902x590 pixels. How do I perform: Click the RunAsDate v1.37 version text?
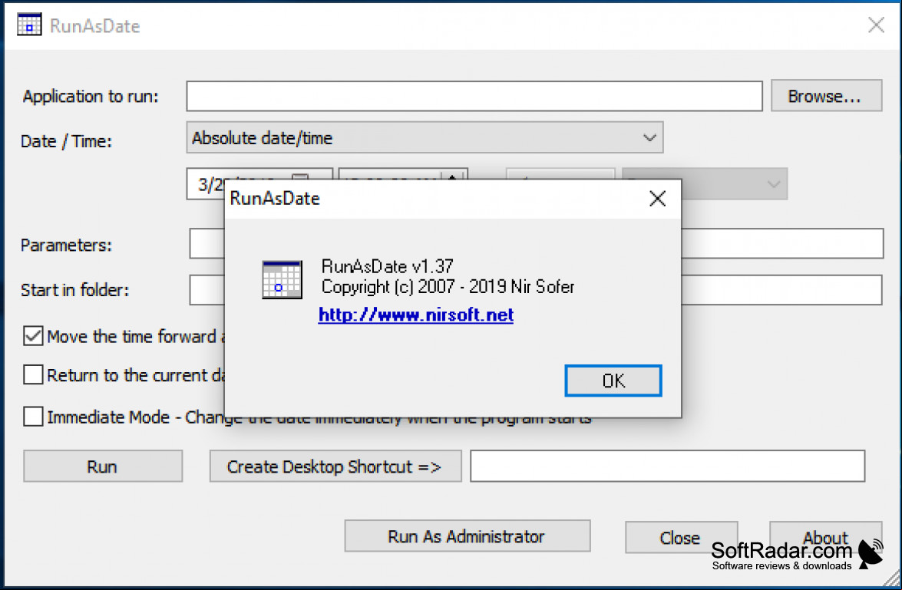(387, 266)
